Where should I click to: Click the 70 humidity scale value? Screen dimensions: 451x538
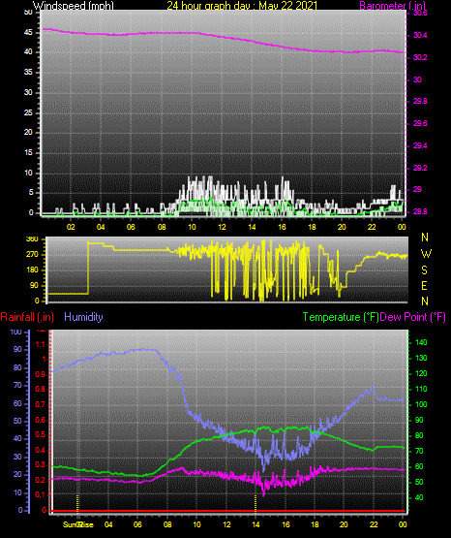(x=17, y=385)
